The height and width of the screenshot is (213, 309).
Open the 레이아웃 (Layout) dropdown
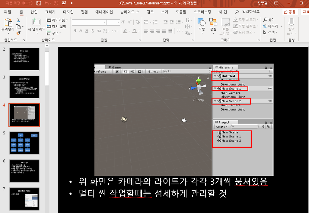point(57,20)
